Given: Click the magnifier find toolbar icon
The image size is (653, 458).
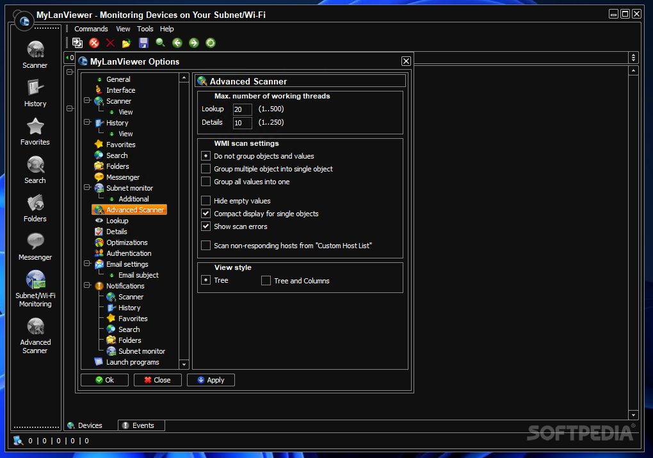Looking at the screenshot, I should click(160, 43).
